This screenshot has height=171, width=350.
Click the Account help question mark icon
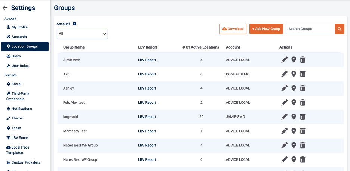(x=74, y=24)
